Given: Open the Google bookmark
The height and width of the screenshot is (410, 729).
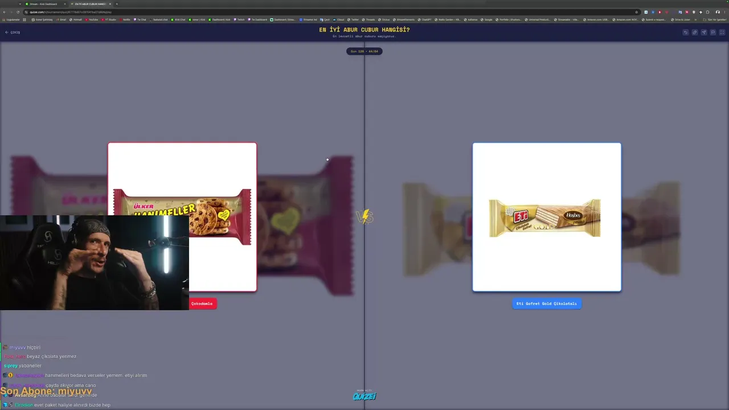Looking at the screenshot, I should [487, 19].
